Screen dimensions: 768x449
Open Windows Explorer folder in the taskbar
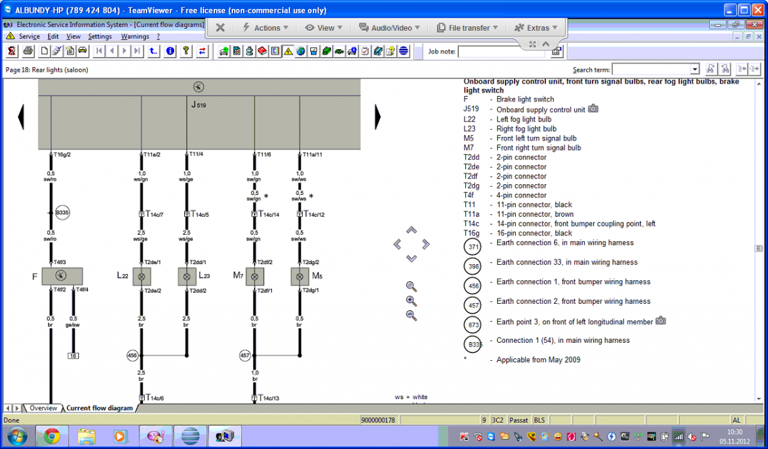tap(86, 437)
